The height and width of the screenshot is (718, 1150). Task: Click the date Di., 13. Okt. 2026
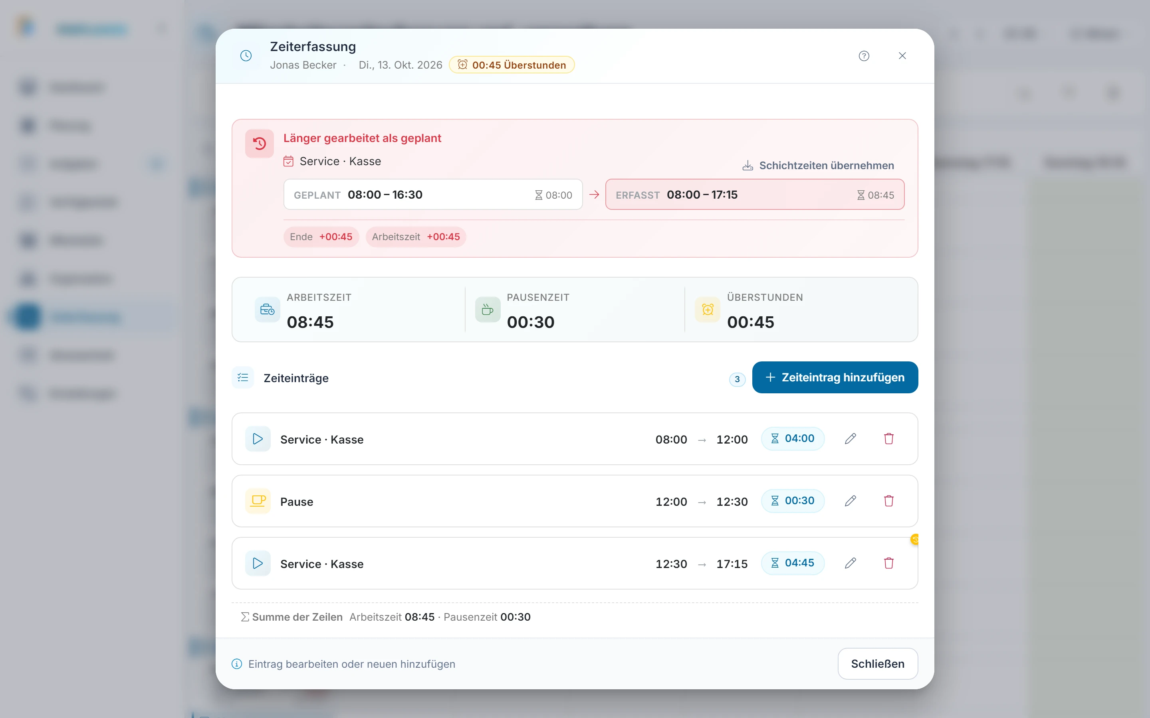pyautogui.click(x=400, y=65)
